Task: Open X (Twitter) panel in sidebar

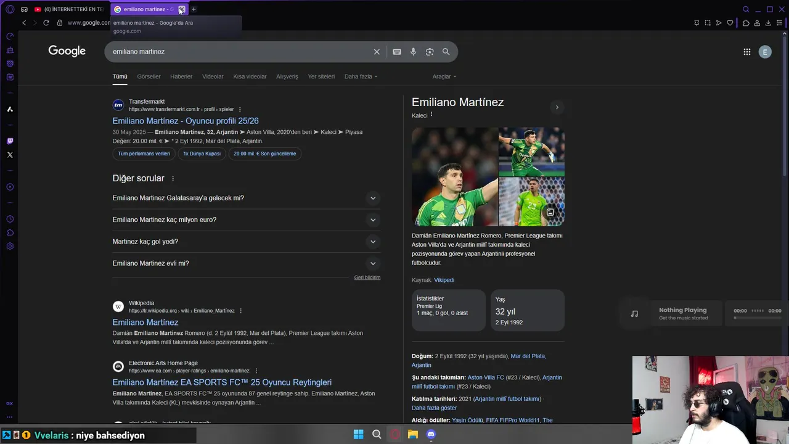Action: pos(10,155)
